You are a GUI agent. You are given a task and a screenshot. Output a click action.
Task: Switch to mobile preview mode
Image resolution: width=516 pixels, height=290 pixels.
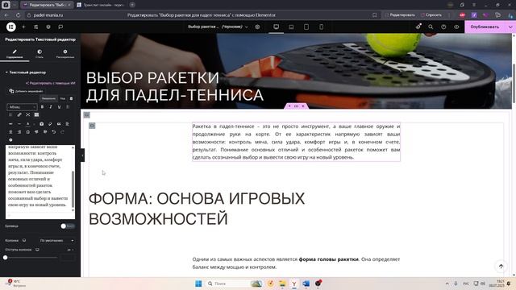pyautogui.click(x=321, y=27)
